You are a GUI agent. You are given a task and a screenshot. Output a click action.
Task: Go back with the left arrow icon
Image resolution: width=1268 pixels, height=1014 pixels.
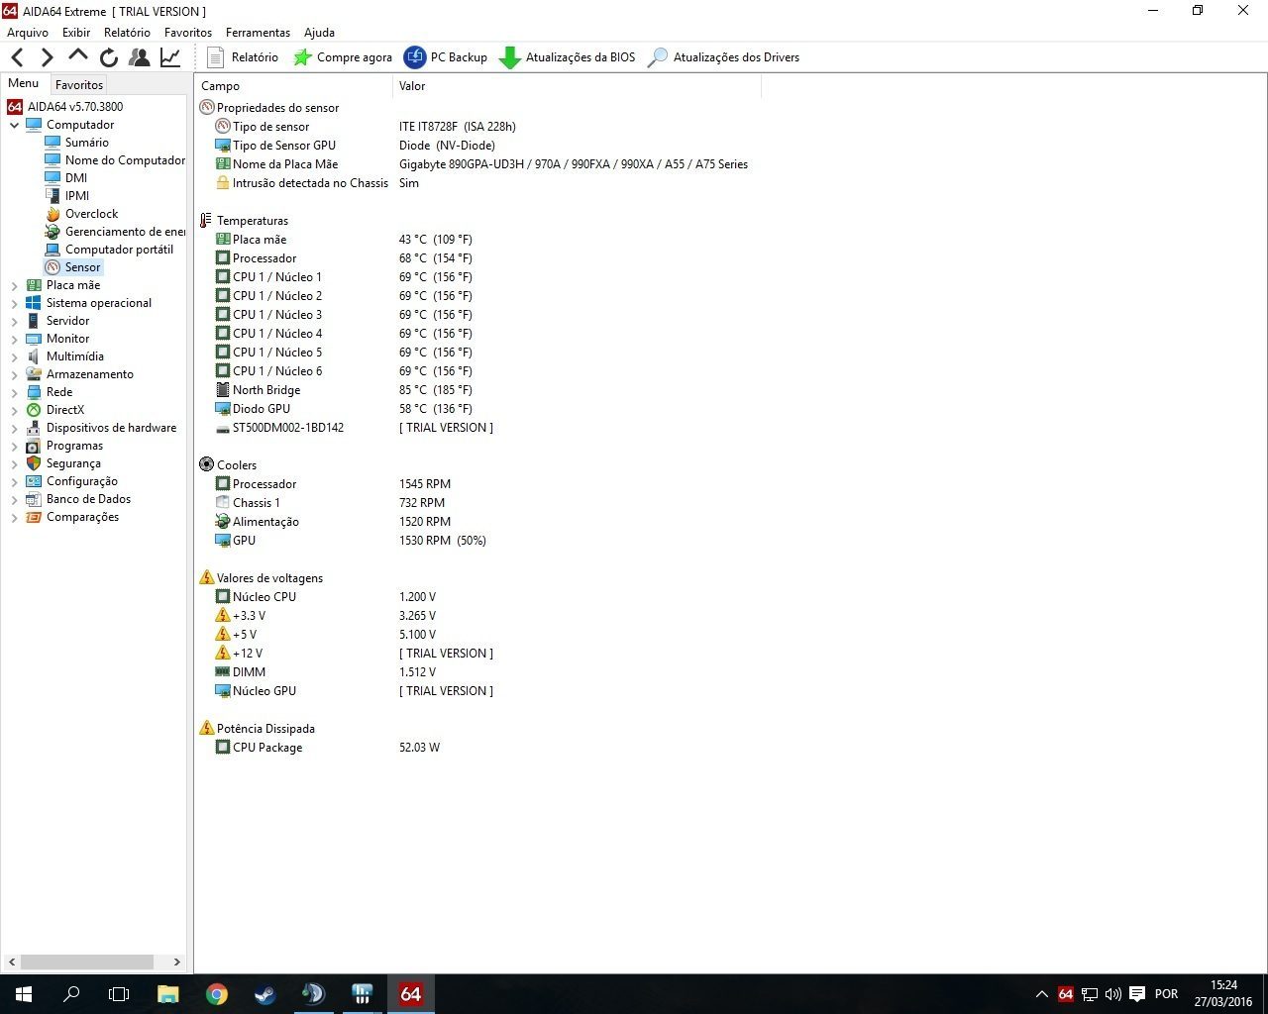[x=18, y=57]
